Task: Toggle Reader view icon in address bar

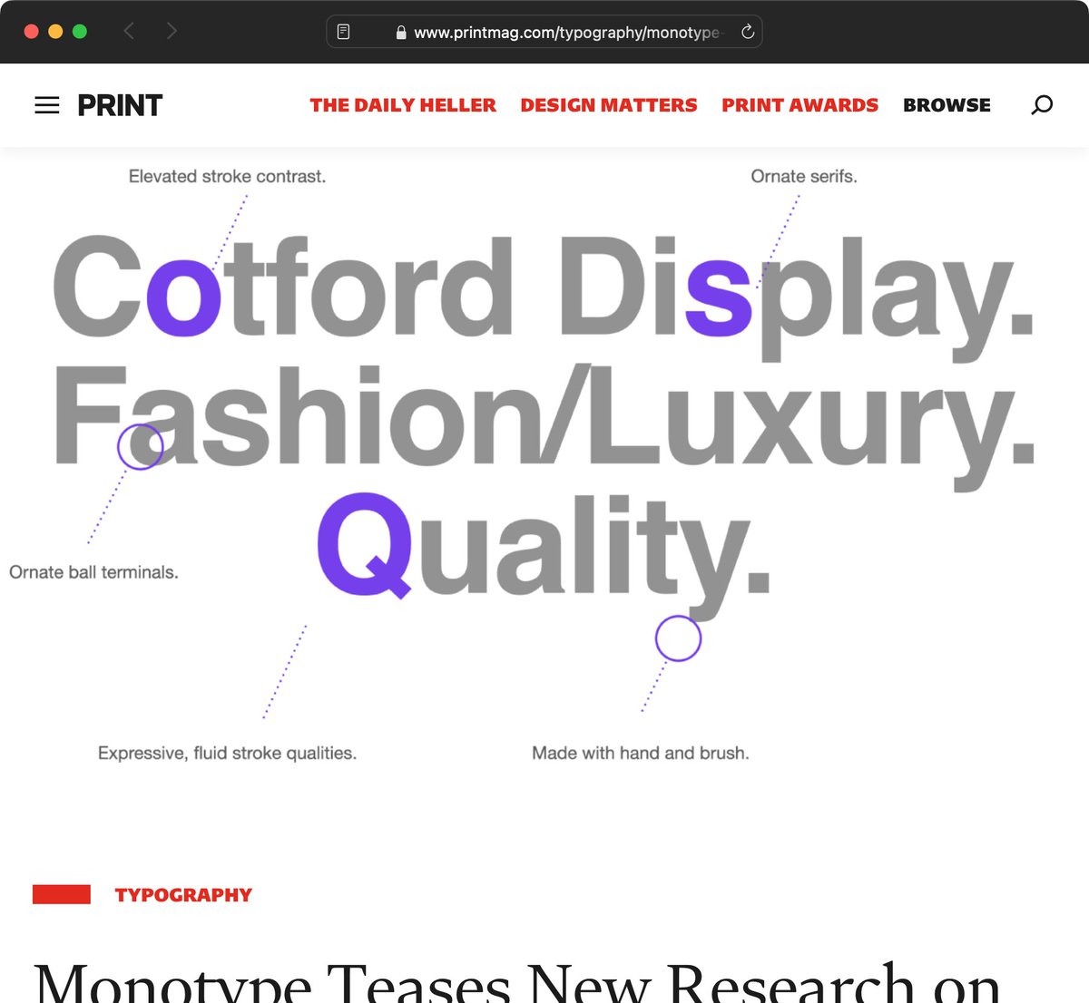Action: tap(343, 32)
